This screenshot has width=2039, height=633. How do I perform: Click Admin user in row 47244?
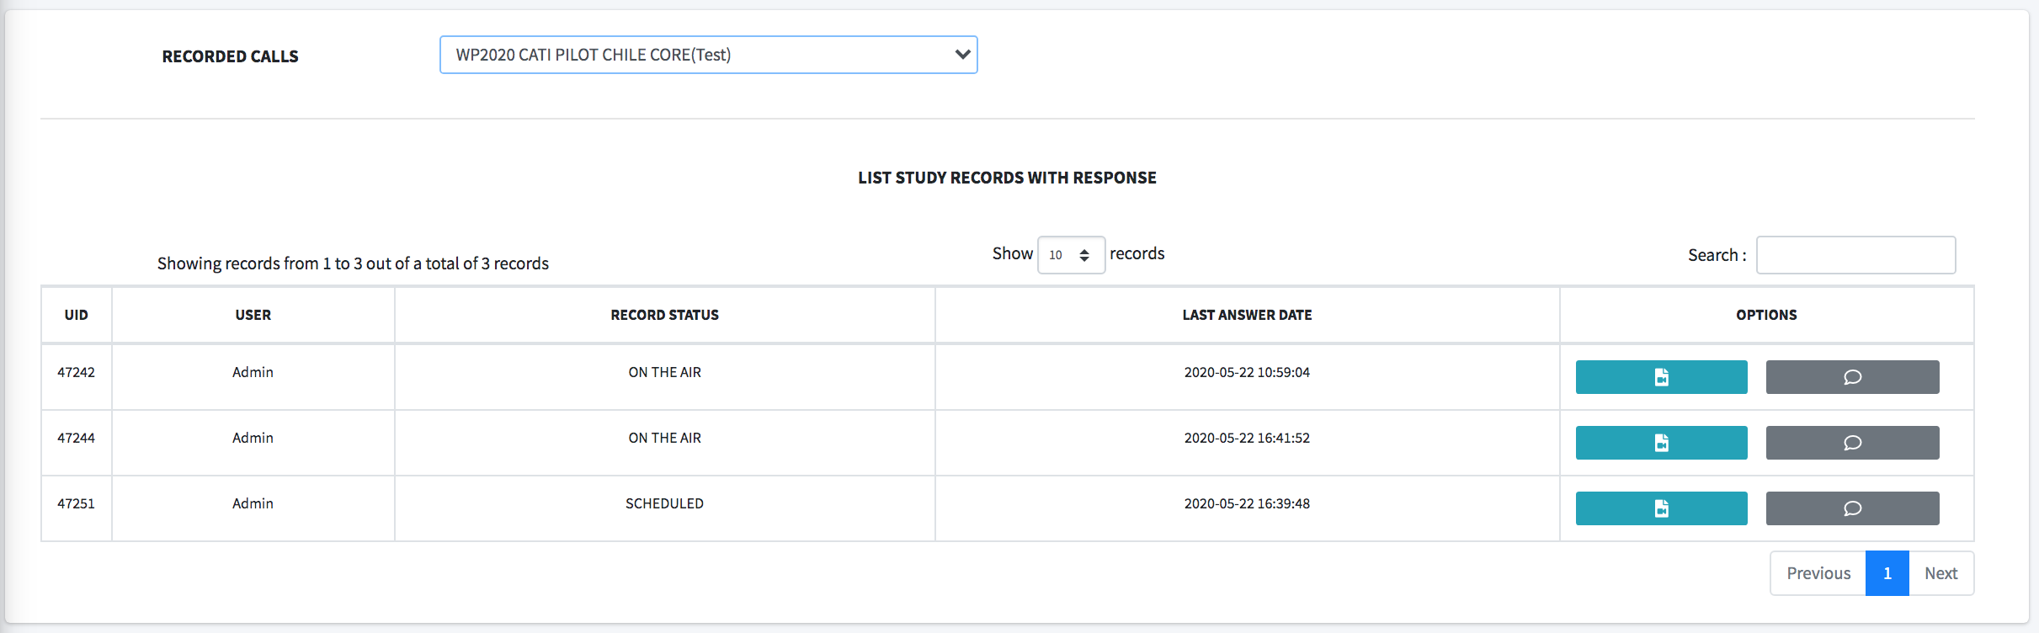click(253, 438)
